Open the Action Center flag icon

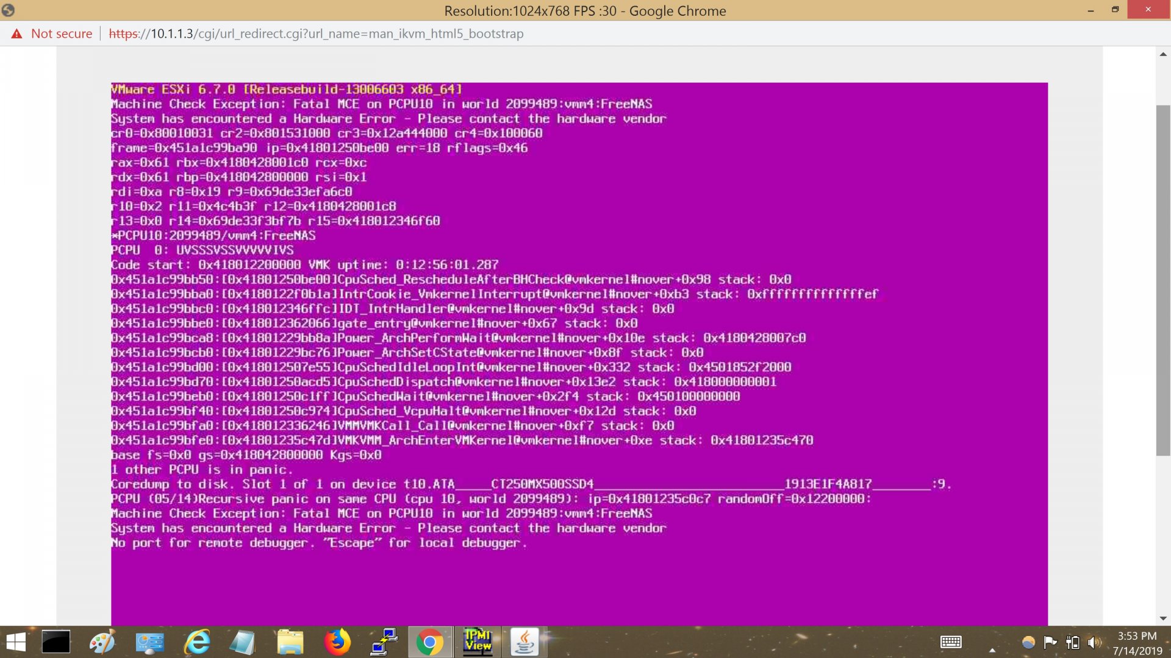pyautogui.click(x=1050, y=642)
